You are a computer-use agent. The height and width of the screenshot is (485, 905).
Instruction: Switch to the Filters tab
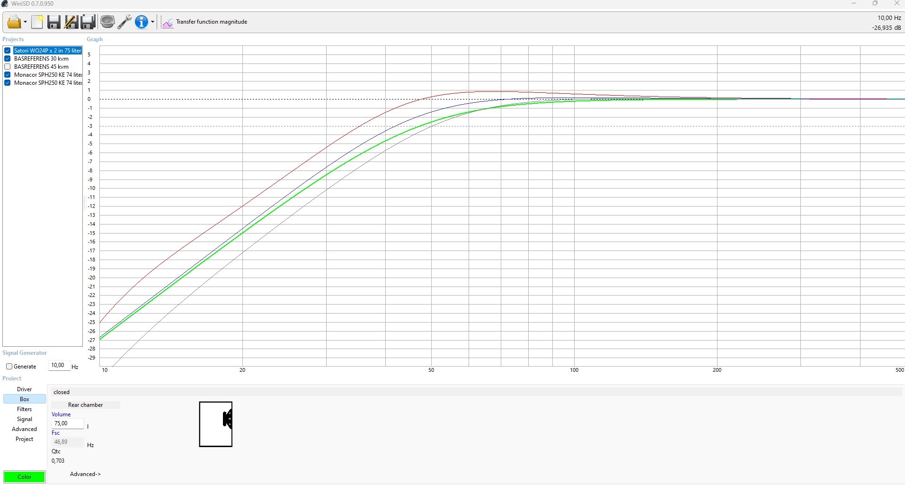coord(25,409)
